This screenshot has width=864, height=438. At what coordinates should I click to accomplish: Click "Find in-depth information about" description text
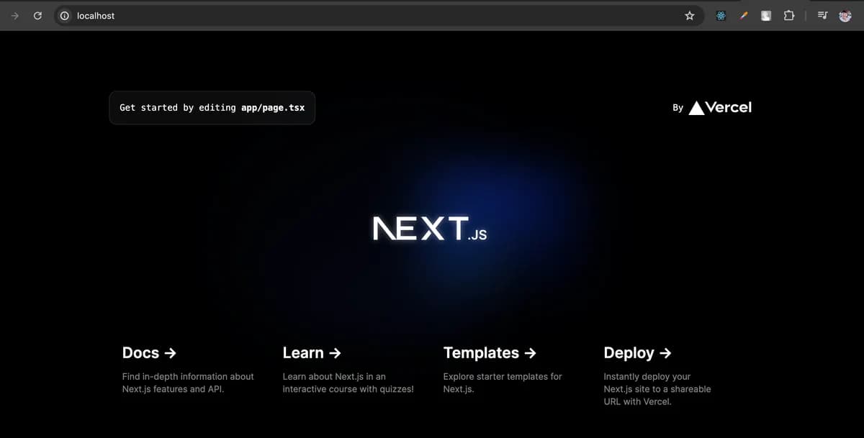coord(188,376)
